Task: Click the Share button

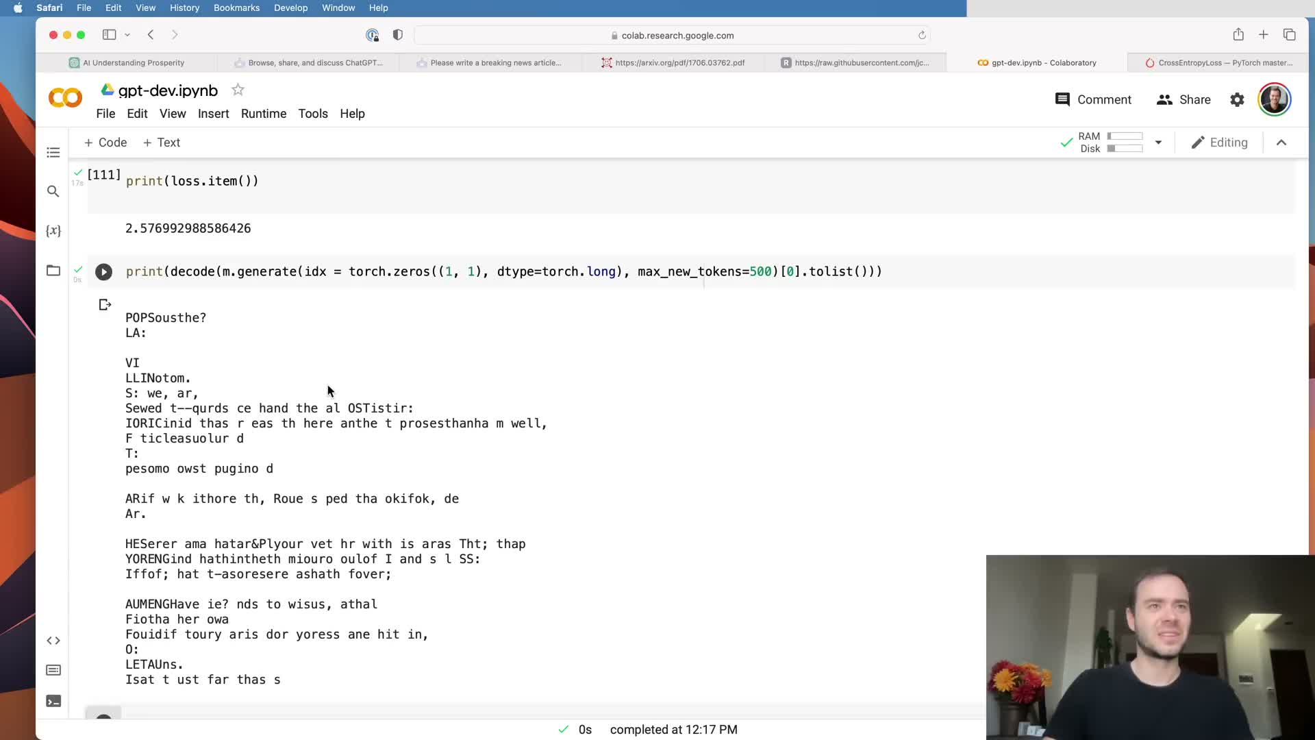Action: click(x=1183, y=100)
